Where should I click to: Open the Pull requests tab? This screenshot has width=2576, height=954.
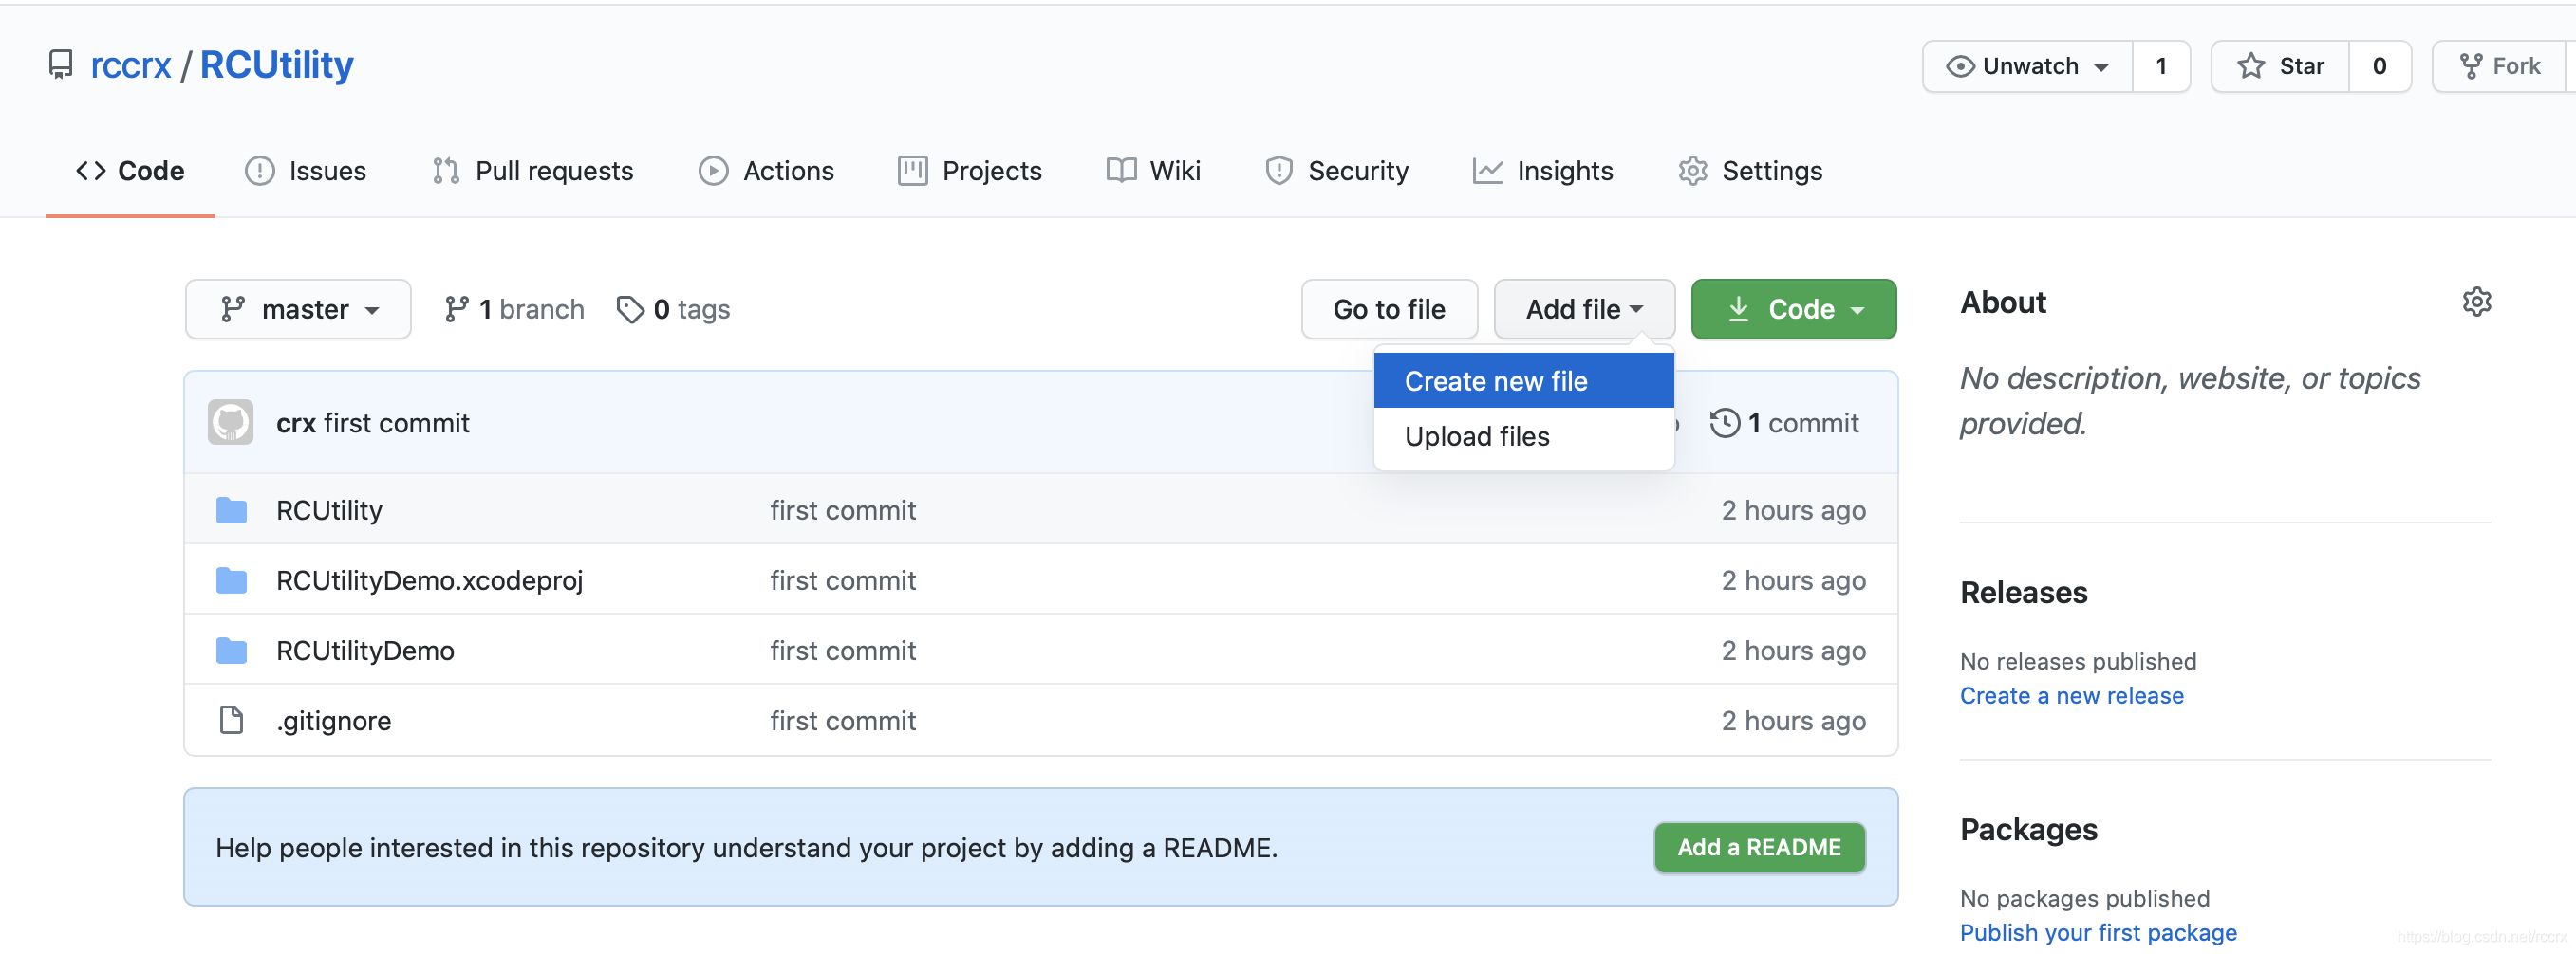[533, 171]
